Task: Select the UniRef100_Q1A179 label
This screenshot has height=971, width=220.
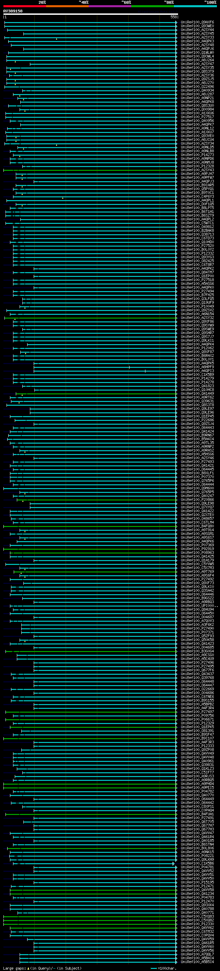Action: tap(197, 560)
